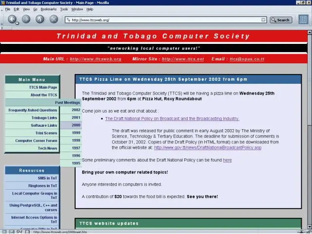Go to TTCS Main Page menu item
The width and height of the screenshot is (312, 234).
[x=32, y=87]
